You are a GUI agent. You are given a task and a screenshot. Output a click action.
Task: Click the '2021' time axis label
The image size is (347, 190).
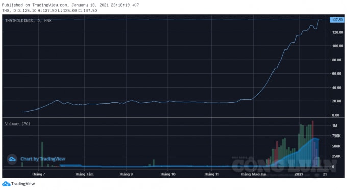[x=299, y=174]
